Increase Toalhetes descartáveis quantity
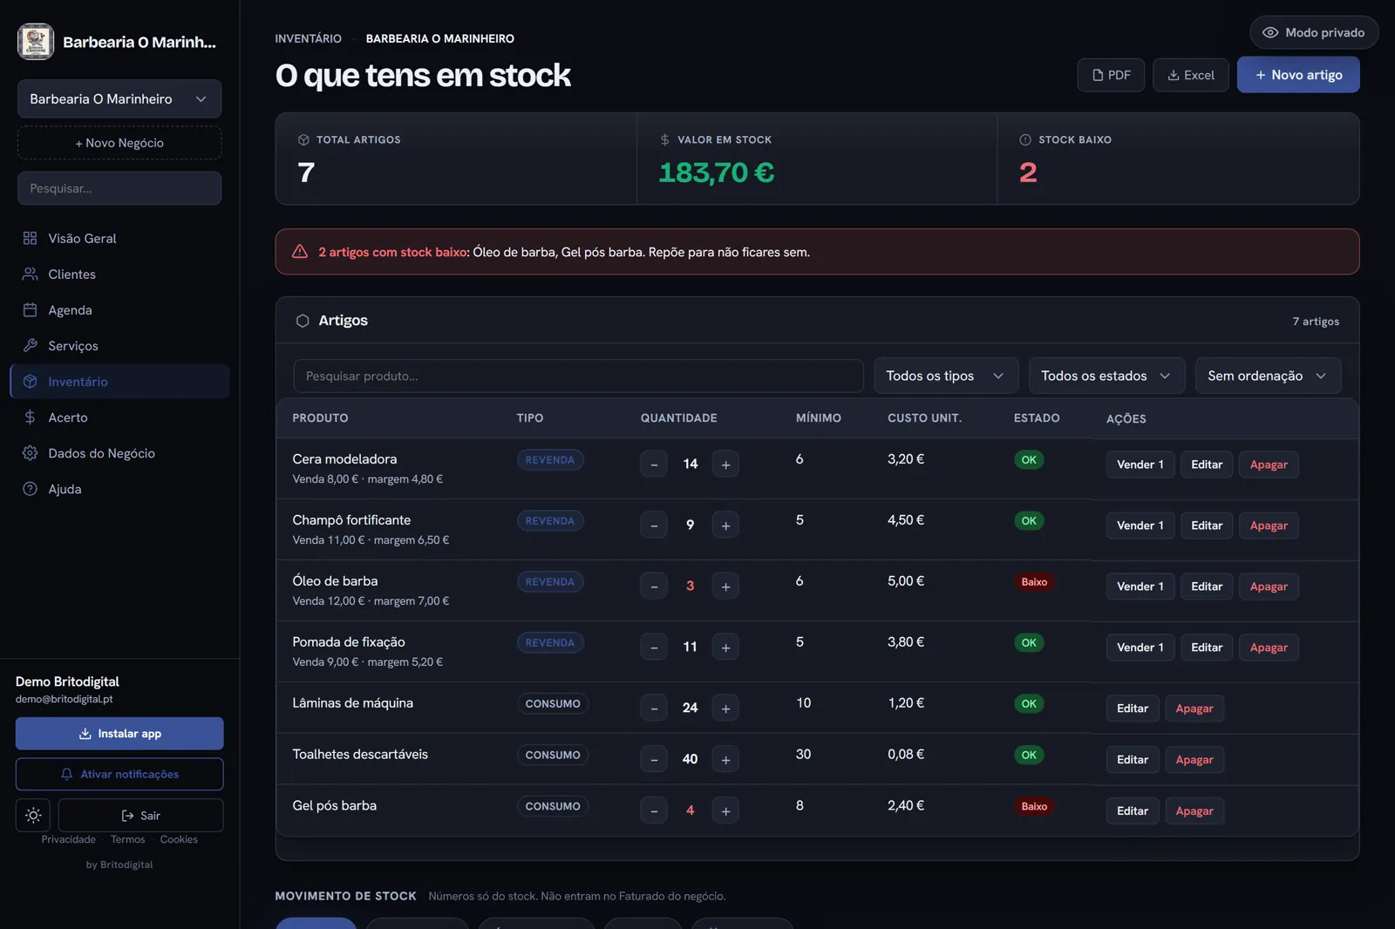This screenshot has width=1395, height=929. 725,760
